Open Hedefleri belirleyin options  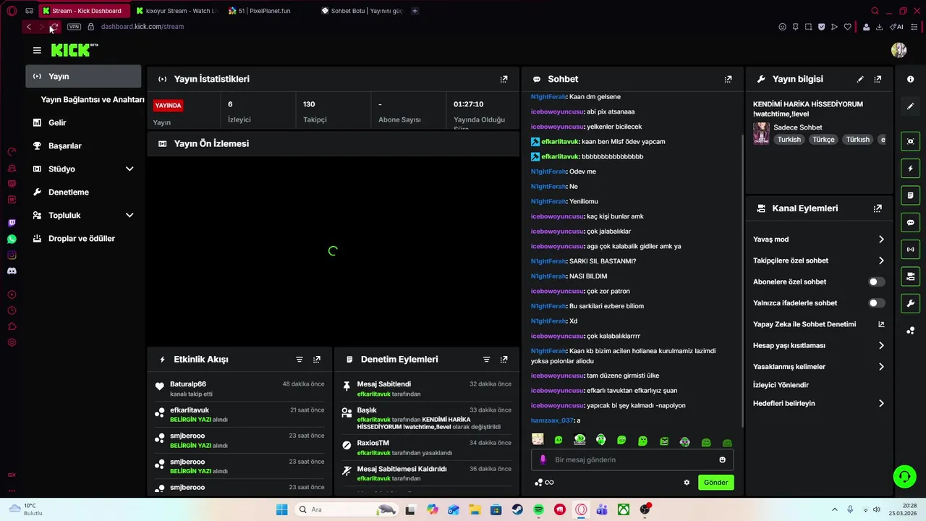[818, 403]
